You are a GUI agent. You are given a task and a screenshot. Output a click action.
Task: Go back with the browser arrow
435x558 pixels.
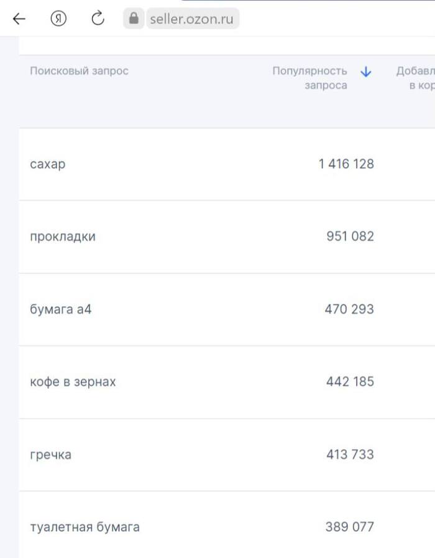19,19
